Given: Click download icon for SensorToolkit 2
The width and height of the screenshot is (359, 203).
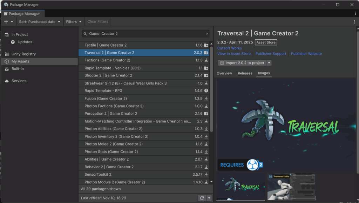Looking at the screenshot, I should coord(206,175).
